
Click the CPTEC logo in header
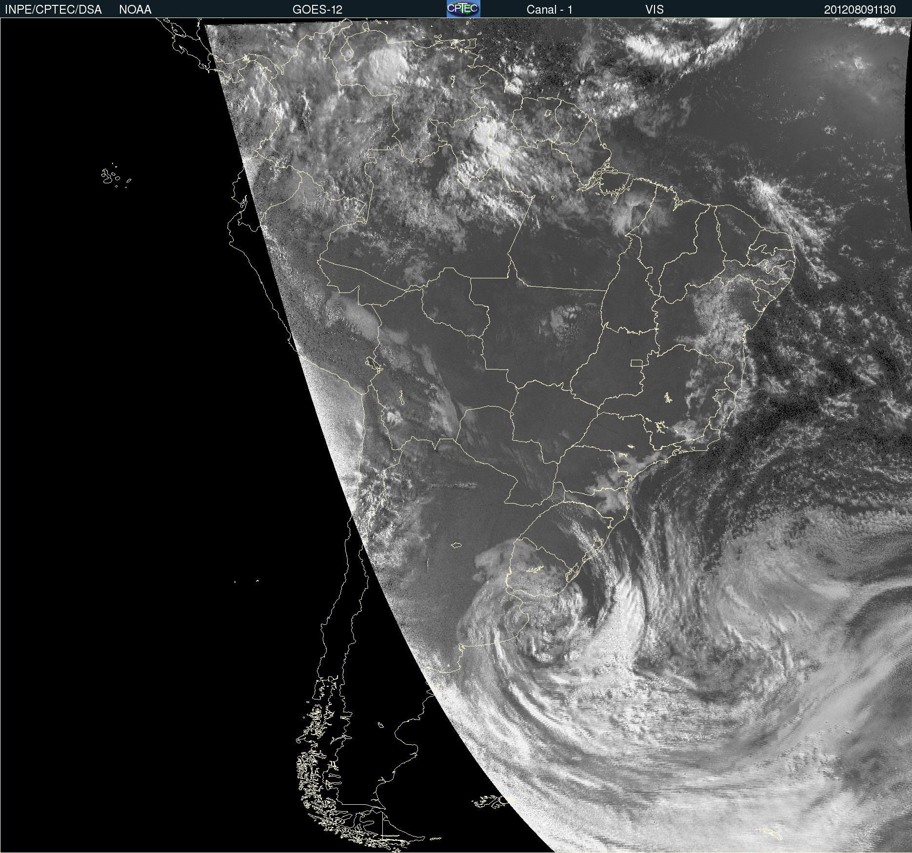pyautogui.click(x=463, y=9)
